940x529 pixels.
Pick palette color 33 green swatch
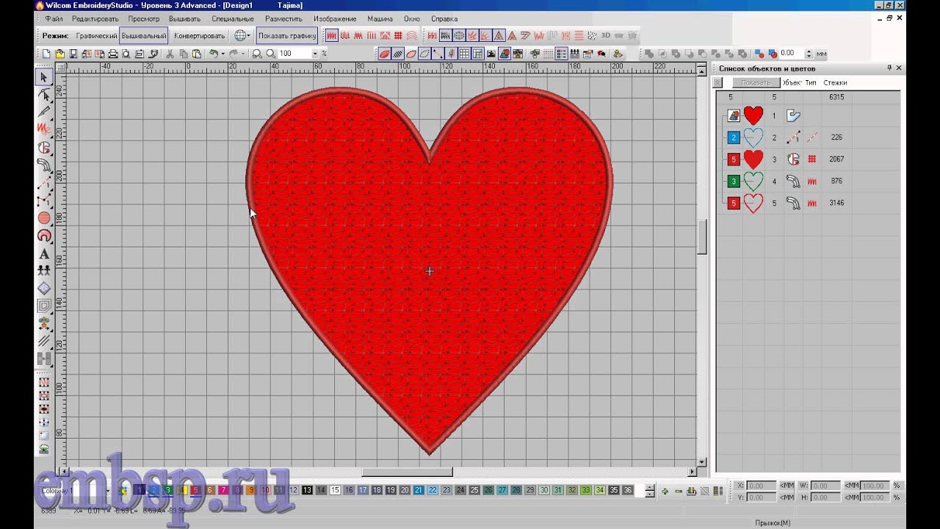click(586, 490)
